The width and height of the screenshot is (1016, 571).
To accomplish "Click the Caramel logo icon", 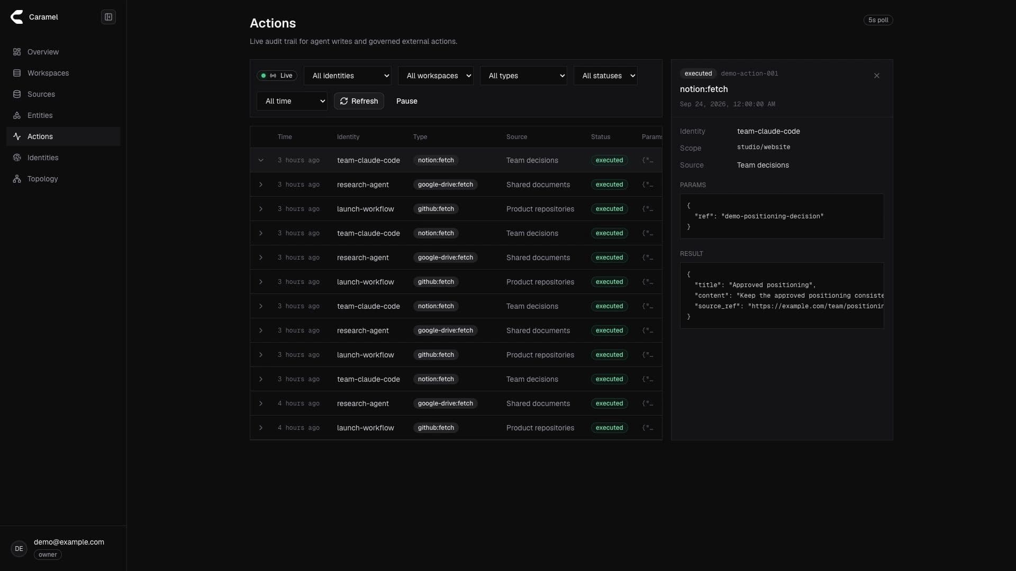I will (x=17, y=17).
